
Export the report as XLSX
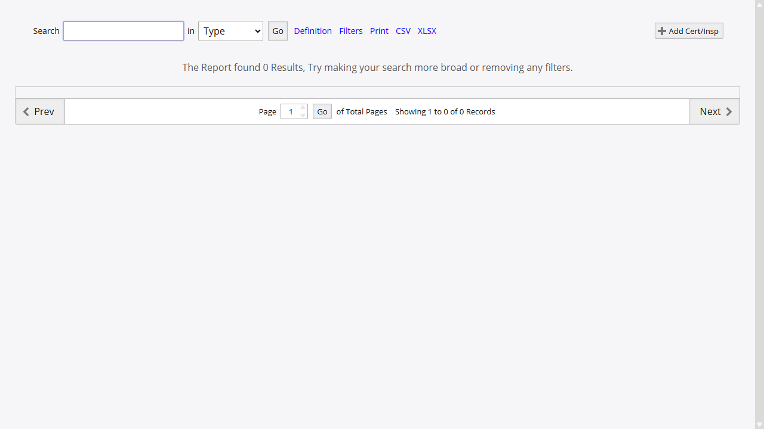427,31
